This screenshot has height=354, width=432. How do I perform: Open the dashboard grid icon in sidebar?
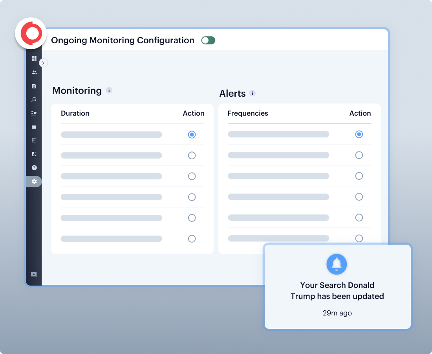coord(34,59)
